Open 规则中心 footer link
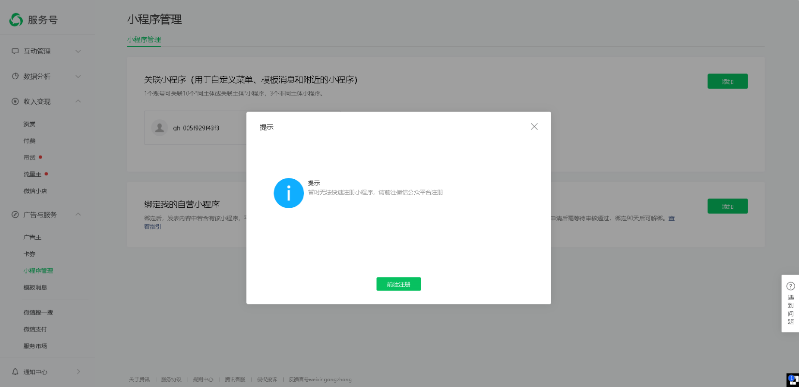Screen dimensions: 799x387 [203, 380]
